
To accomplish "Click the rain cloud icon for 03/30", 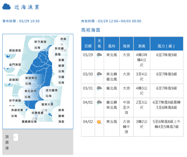I will pyautogui.click(x=99, y=74).
